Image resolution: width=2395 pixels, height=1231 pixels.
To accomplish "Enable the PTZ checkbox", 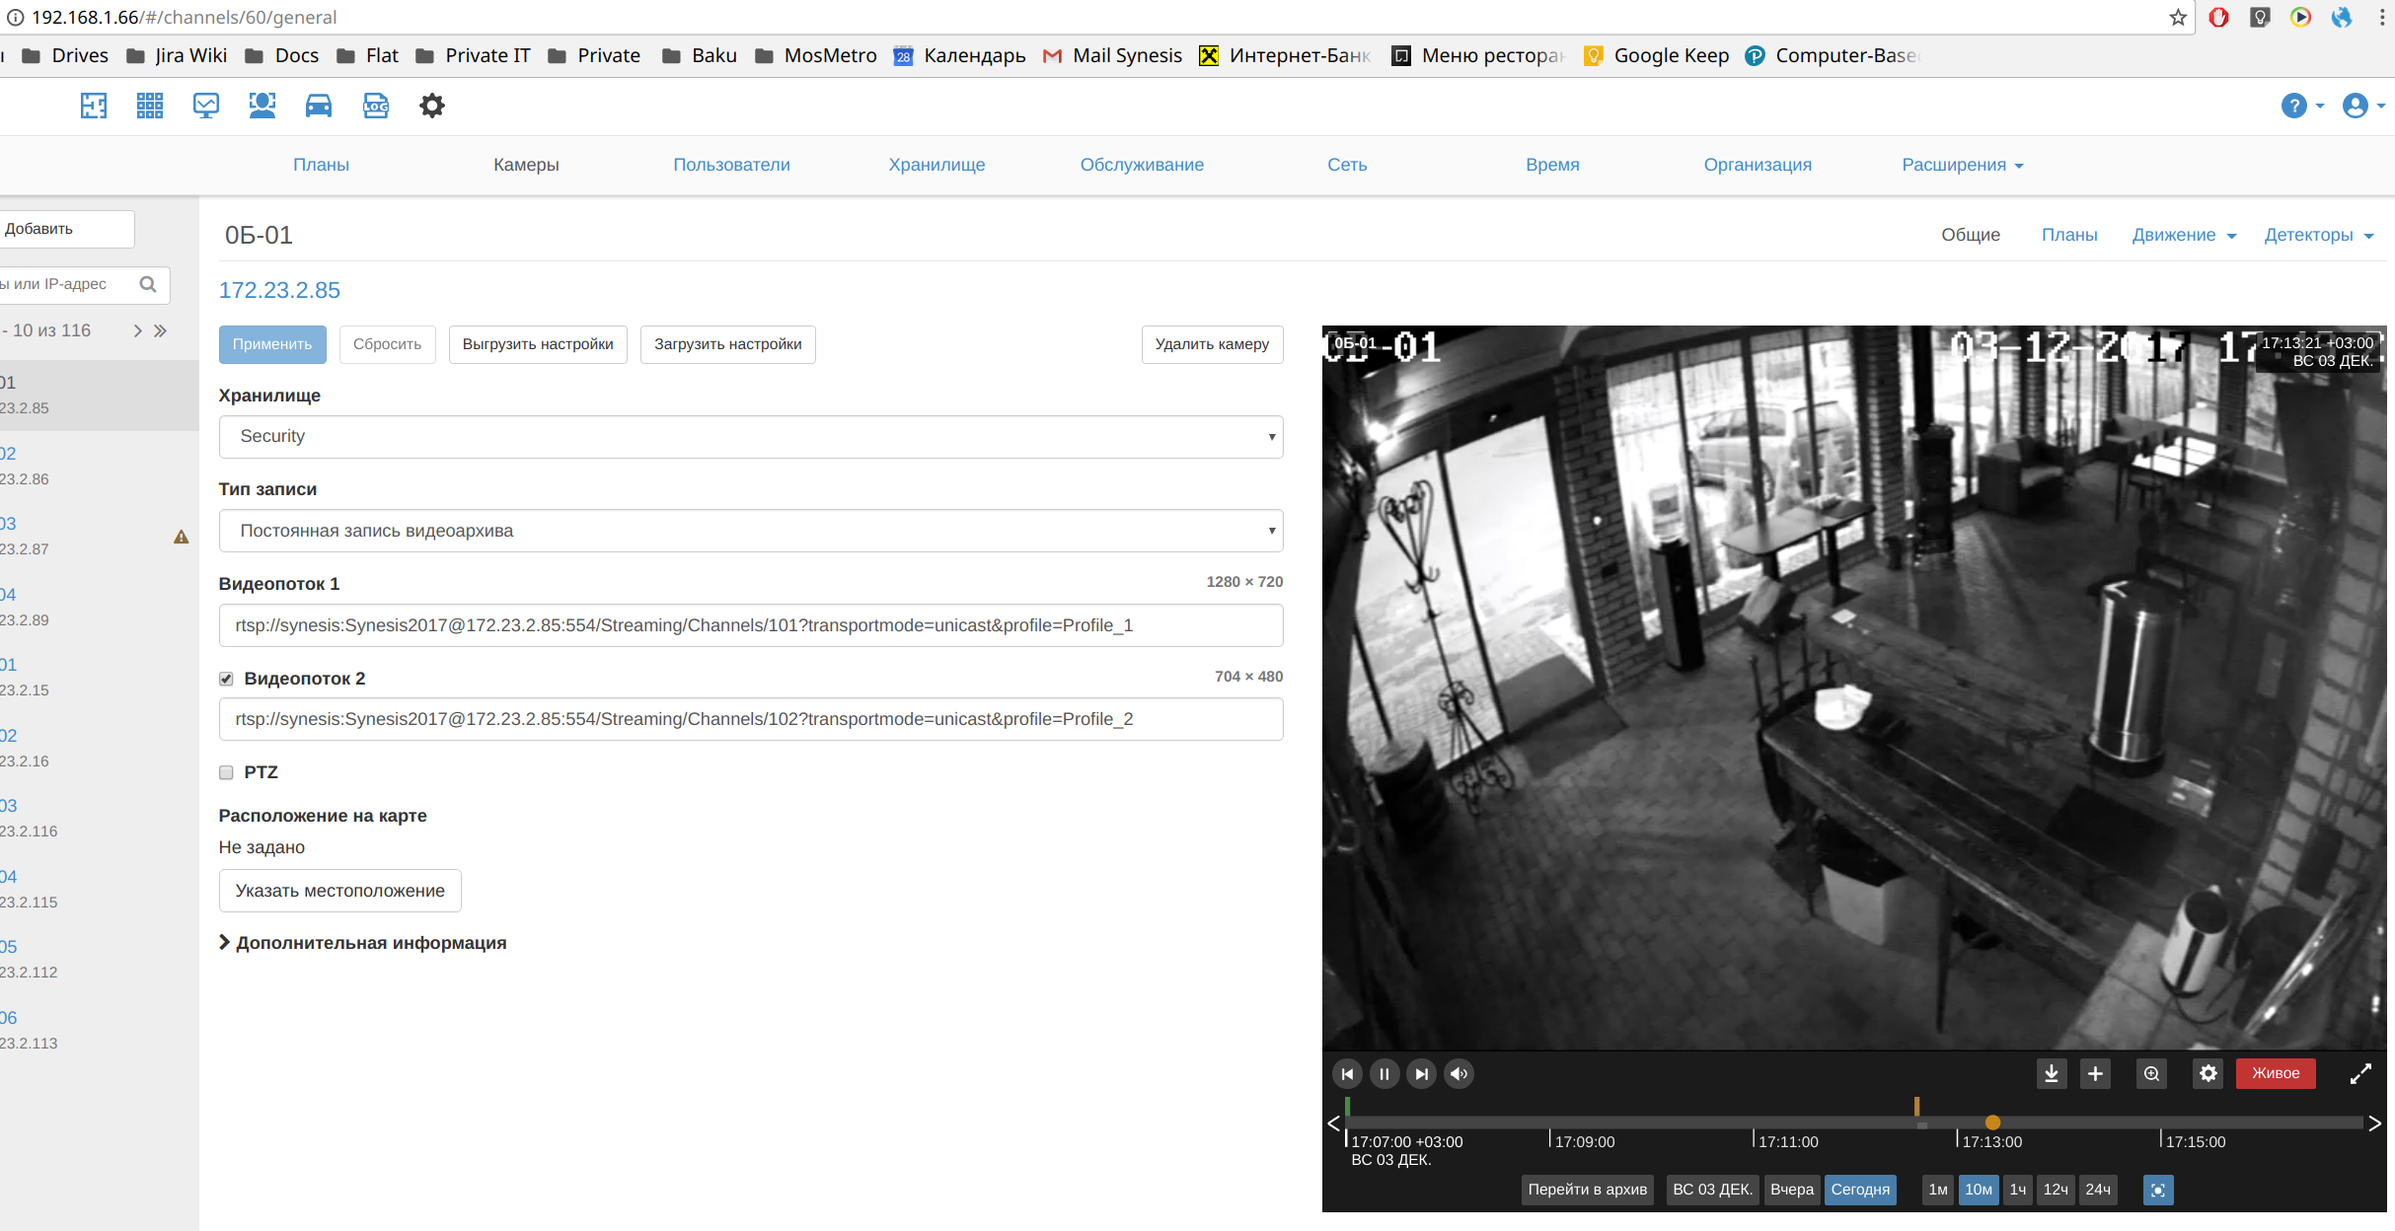I will pyautogui.click(x=226, y=772).
